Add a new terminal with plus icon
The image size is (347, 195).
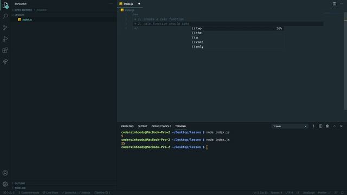pyautogui.click(x=313, y=126)
